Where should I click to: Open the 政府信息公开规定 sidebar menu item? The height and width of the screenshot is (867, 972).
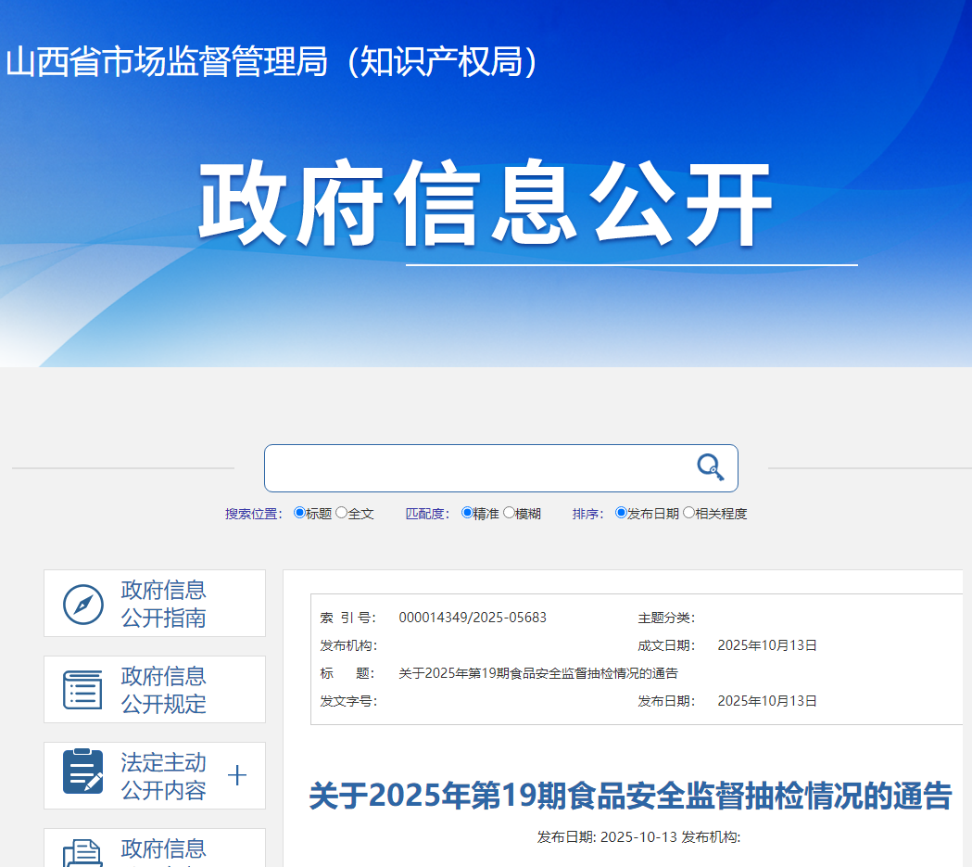(163, 690)
